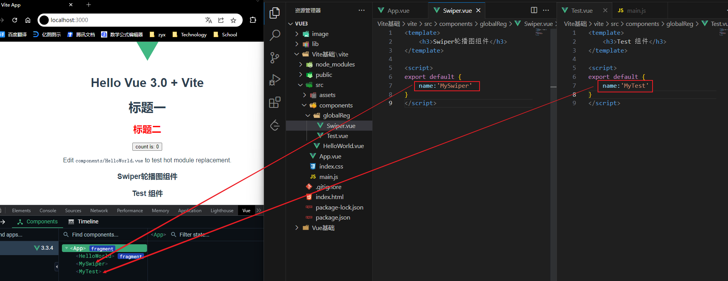Expand the node_modules folder
Image resolution: width=728 pixels, height=281 pixels.
301,65
